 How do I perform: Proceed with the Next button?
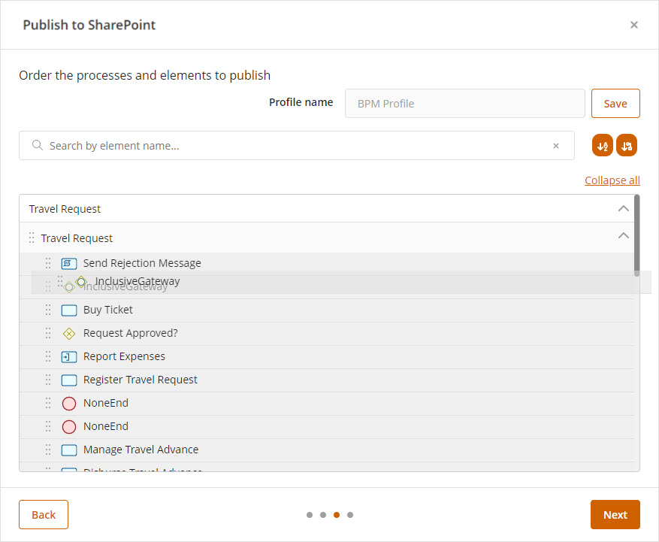click(x=615, y=515)
